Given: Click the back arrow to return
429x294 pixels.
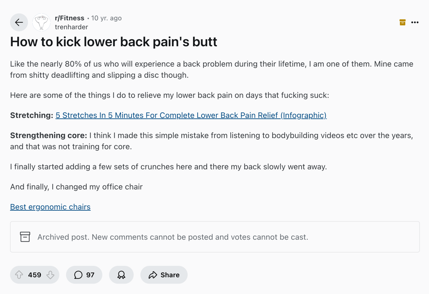Looking at the screenshot, I should (19, 22).
